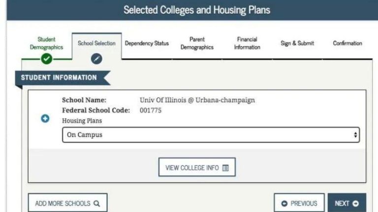Open the Dependency Status tab
The width and height of the screenshot is (378, 212).
pyautogui.click(x=147, y=43)
